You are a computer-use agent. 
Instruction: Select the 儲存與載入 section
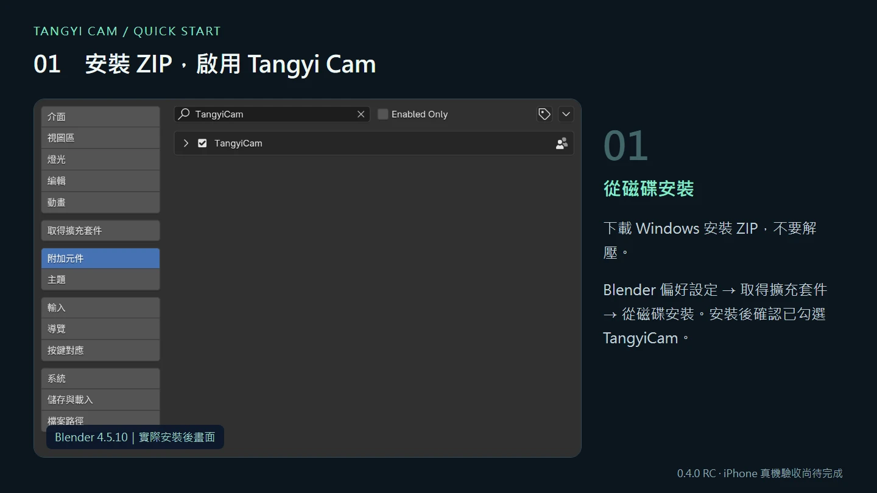(x=100, y=399)
